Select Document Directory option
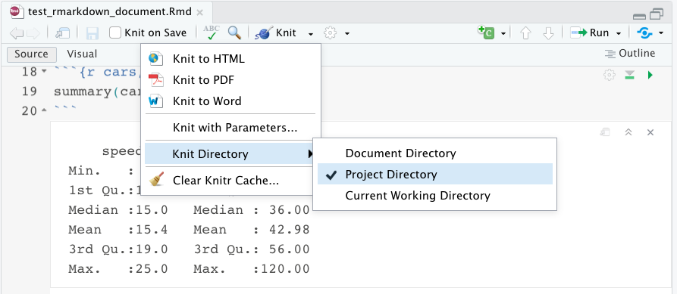 tap(435, 153)
